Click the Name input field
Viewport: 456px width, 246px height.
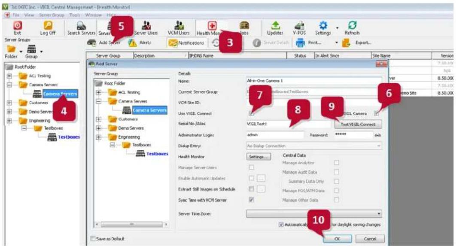[x=314, y=81]
